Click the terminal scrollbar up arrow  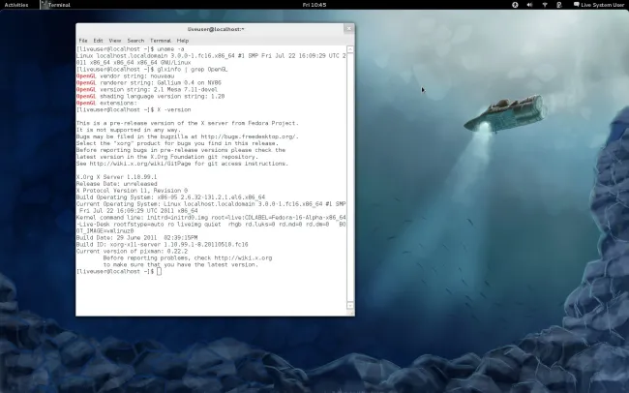click(350, 49)
